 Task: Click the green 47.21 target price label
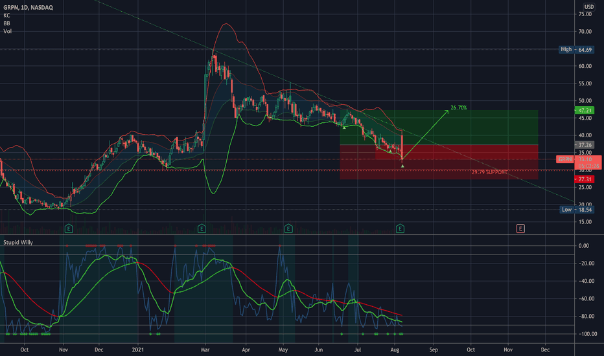[584, 111]
